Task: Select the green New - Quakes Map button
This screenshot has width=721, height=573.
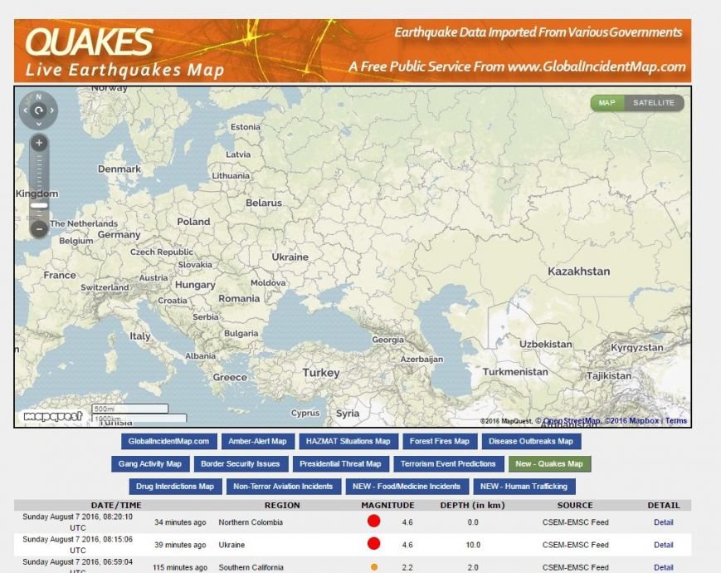Action: (x=549, y=464)
